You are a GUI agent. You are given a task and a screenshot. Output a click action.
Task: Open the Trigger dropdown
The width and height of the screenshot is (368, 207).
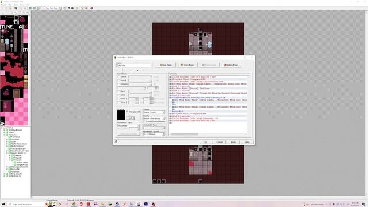pos(154,112)
